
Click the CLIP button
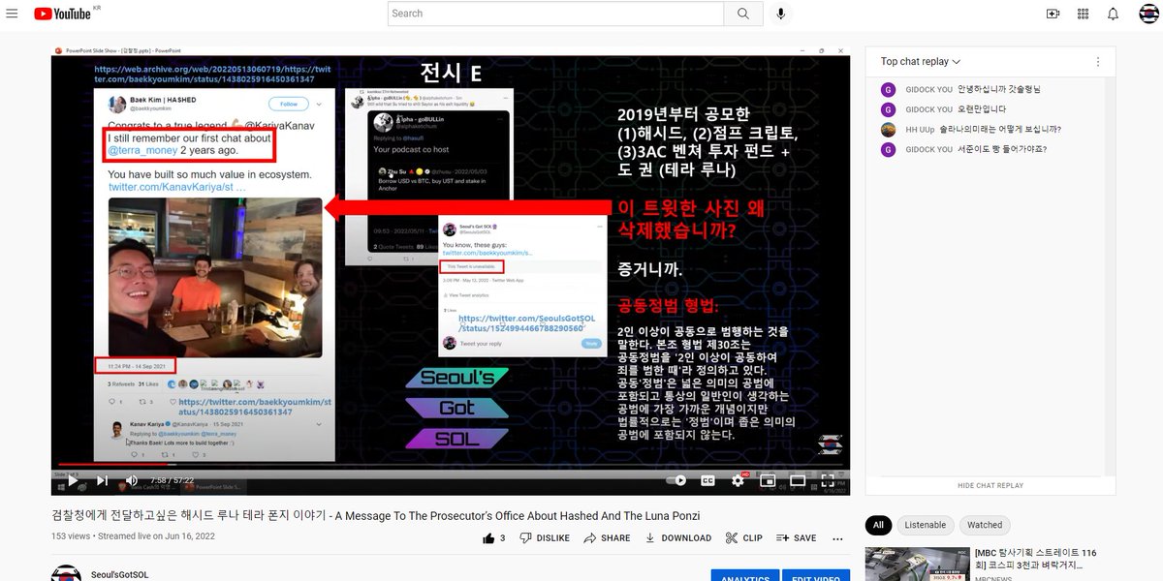[x=743, y=538]
